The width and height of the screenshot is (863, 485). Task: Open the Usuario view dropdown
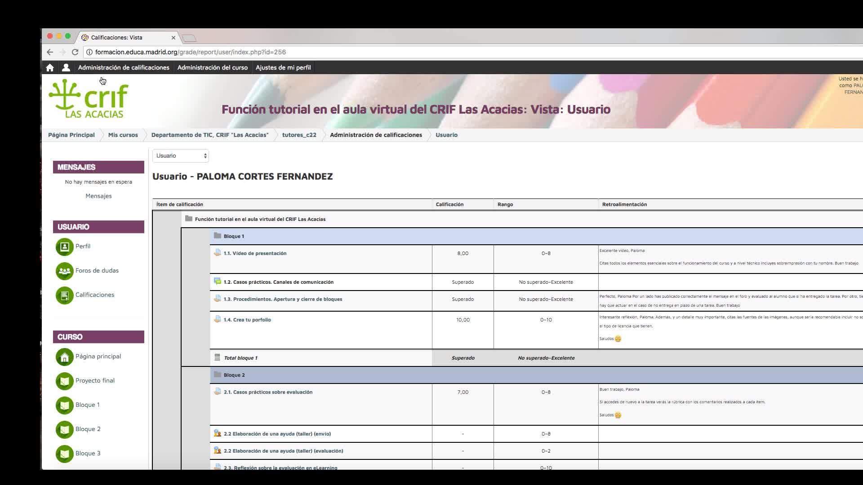[x=181, y=156]
